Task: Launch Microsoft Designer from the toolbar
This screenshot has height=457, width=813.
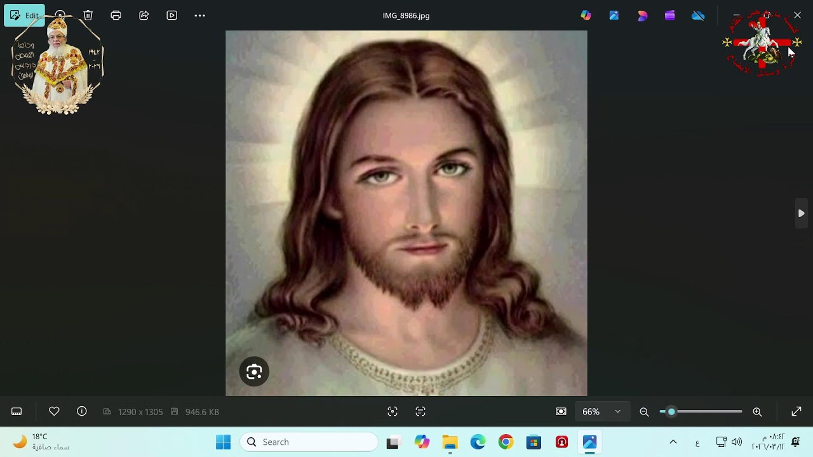Action: [614, 15]
